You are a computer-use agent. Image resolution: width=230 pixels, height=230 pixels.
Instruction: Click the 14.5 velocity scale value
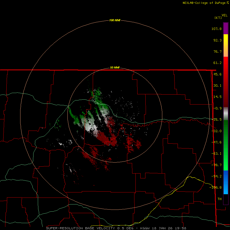click(x=217, y=97)
